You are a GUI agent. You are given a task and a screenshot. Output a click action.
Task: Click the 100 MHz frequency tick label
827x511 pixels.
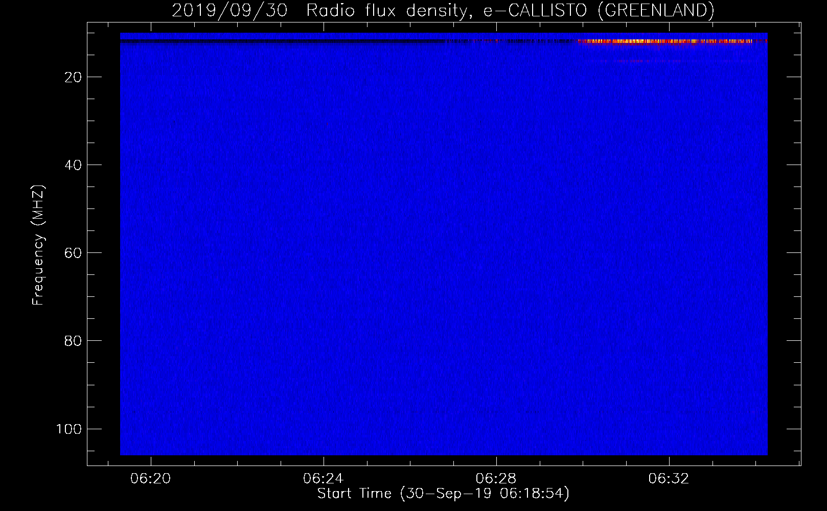[x=69, y=429]
